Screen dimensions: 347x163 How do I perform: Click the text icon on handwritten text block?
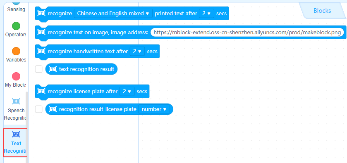(41, 51)
